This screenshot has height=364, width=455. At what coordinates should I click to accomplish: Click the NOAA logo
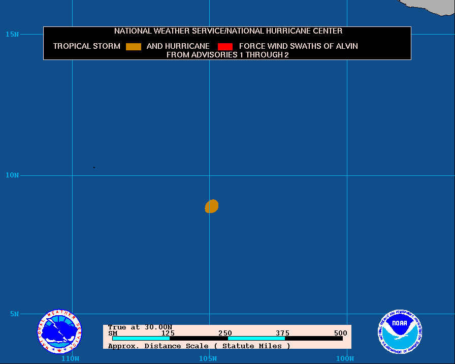(x=400, y=331)
